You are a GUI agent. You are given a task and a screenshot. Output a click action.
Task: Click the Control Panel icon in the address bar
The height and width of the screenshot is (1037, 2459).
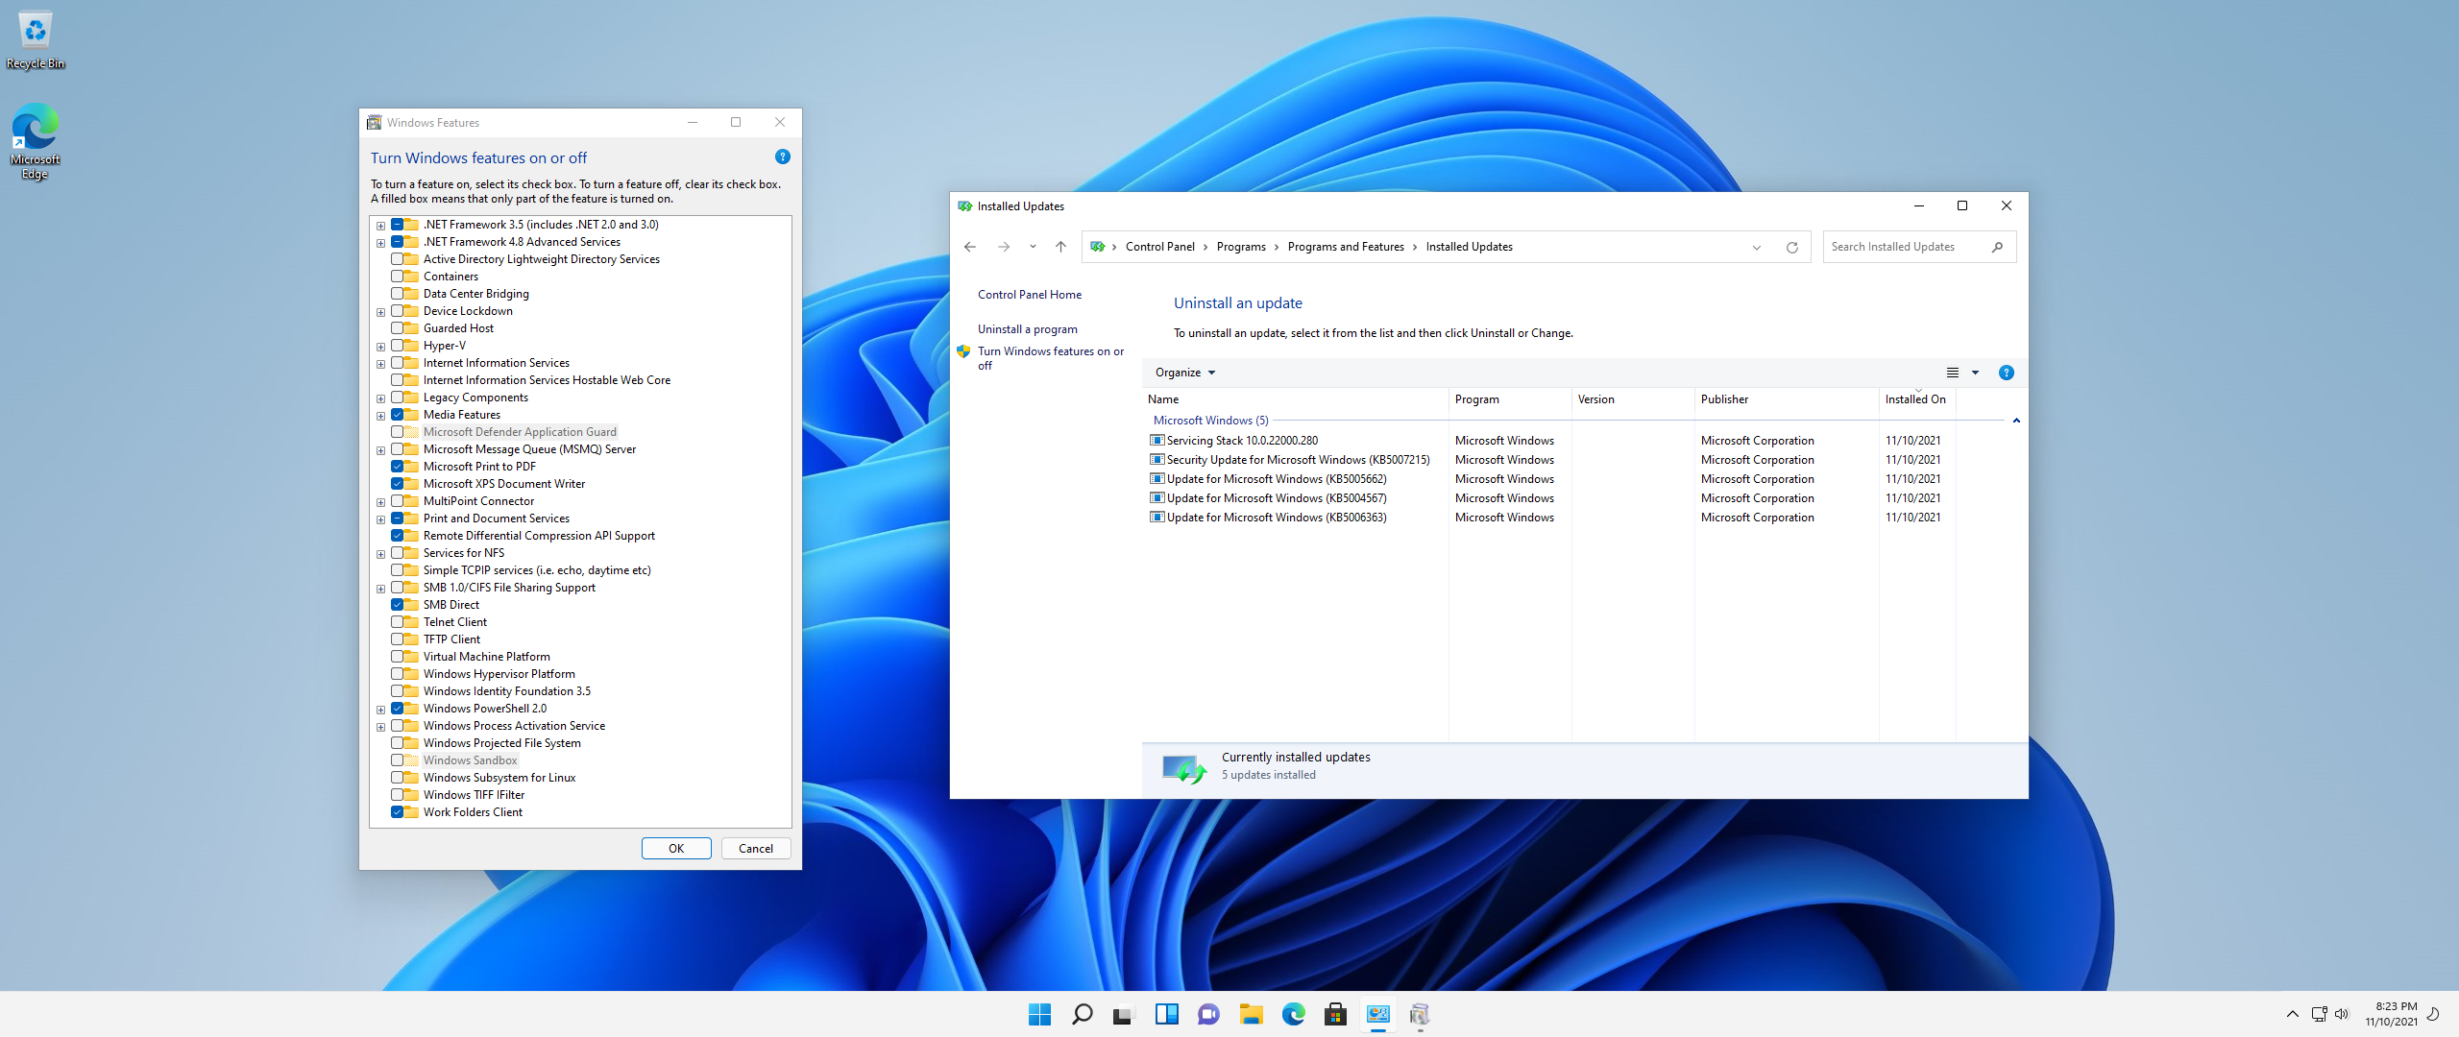tap(1098, 247)
